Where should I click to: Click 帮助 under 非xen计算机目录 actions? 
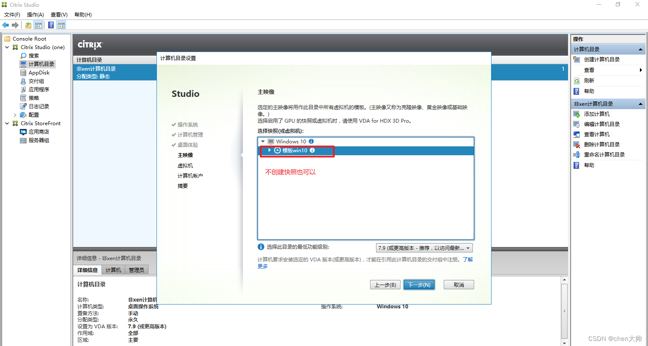pyautogui.click(x=589, y=165)
